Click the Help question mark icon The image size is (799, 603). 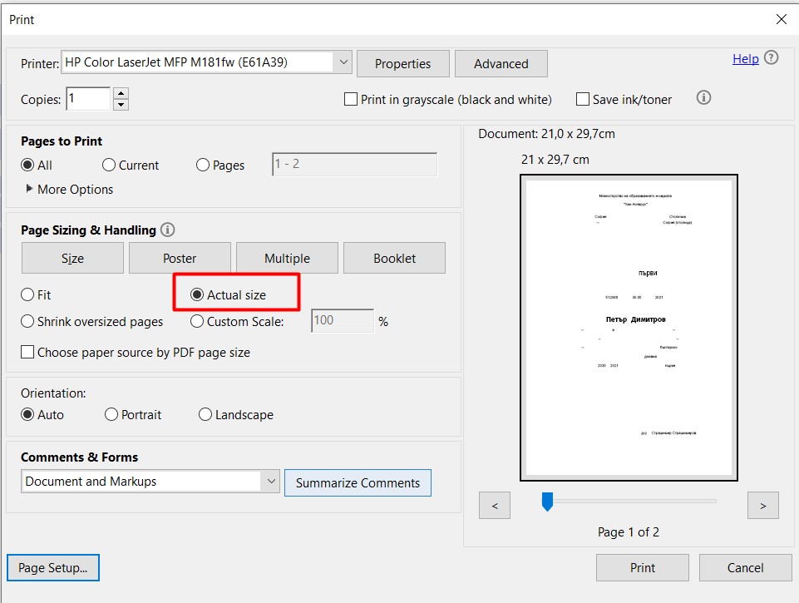(771, 58)
